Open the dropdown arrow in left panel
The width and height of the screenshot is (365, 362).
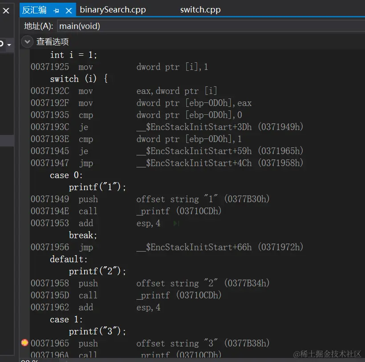tap(9, 45)
